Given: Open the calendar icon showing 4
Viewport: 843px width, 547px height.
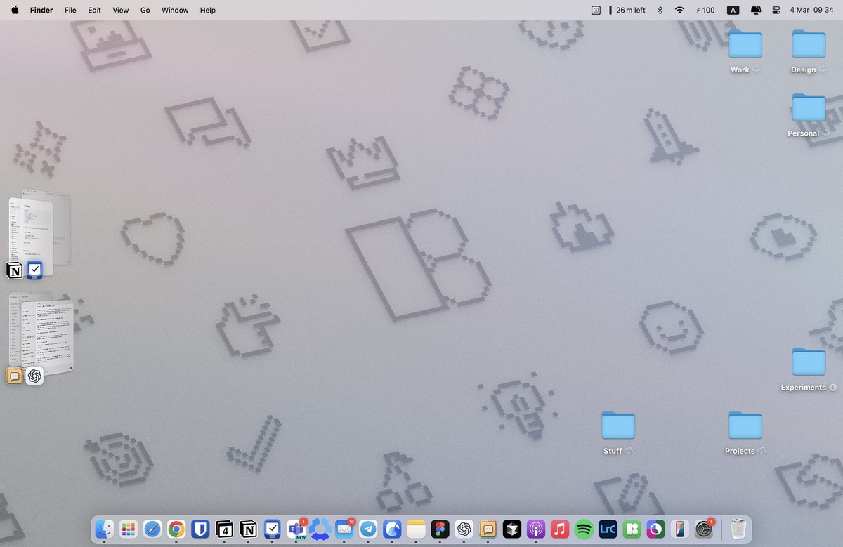Looking at the screenshot, I should click(224, 529).
